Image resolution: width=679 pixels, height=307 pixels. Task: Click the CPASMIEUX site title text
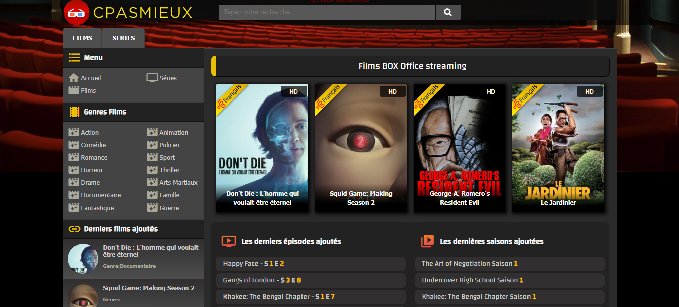click(143, 12)
